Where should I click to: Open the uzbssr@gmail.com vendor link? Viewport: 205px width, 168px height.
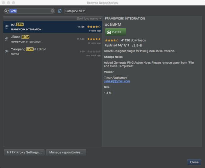pyautogui.click(x=117, y=81)
